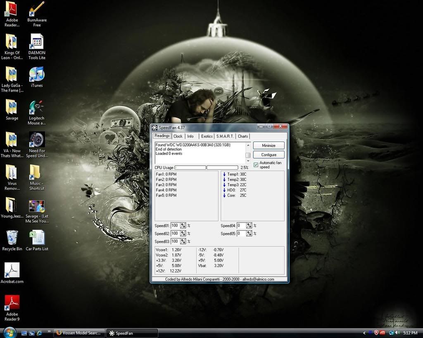Open Logitech Mouse shortcut
This screenshot has height=338, width=423.
click(x=37, y=112)
